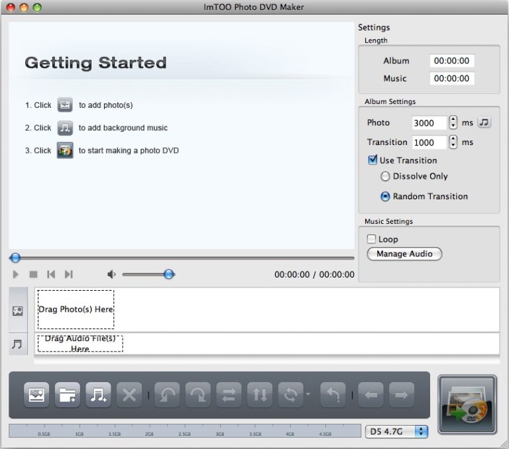The height and width of the screenshot is (449, 509).
Task: Click the volume slider handle
Action: pyautogui.click(x=169, y=274)
